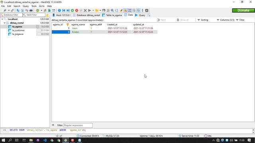255x143 pixels.
Task: Insert a new row with green plus
Action: click(73, 10)
